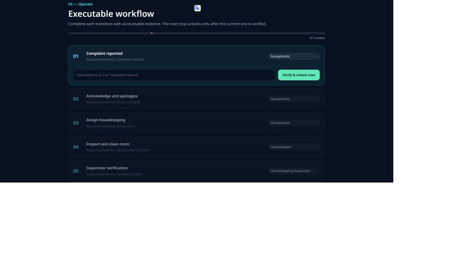Click step number 05
This screenshot has width=466, height=279.
click(76, 171)
